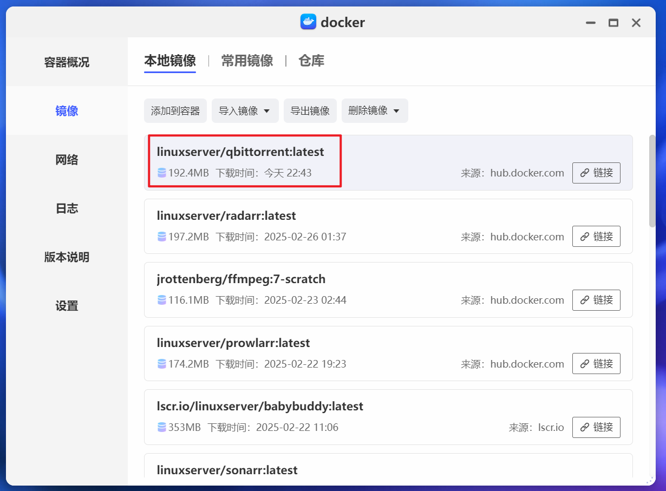This screenshot has width=666, height=491.
Task: Click download time 2025-02-26 01:37
Action: [x=305, y=237]
